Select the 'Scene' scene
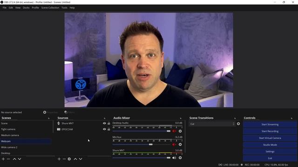The image size is (298, 167). click(x=26, y=123)
